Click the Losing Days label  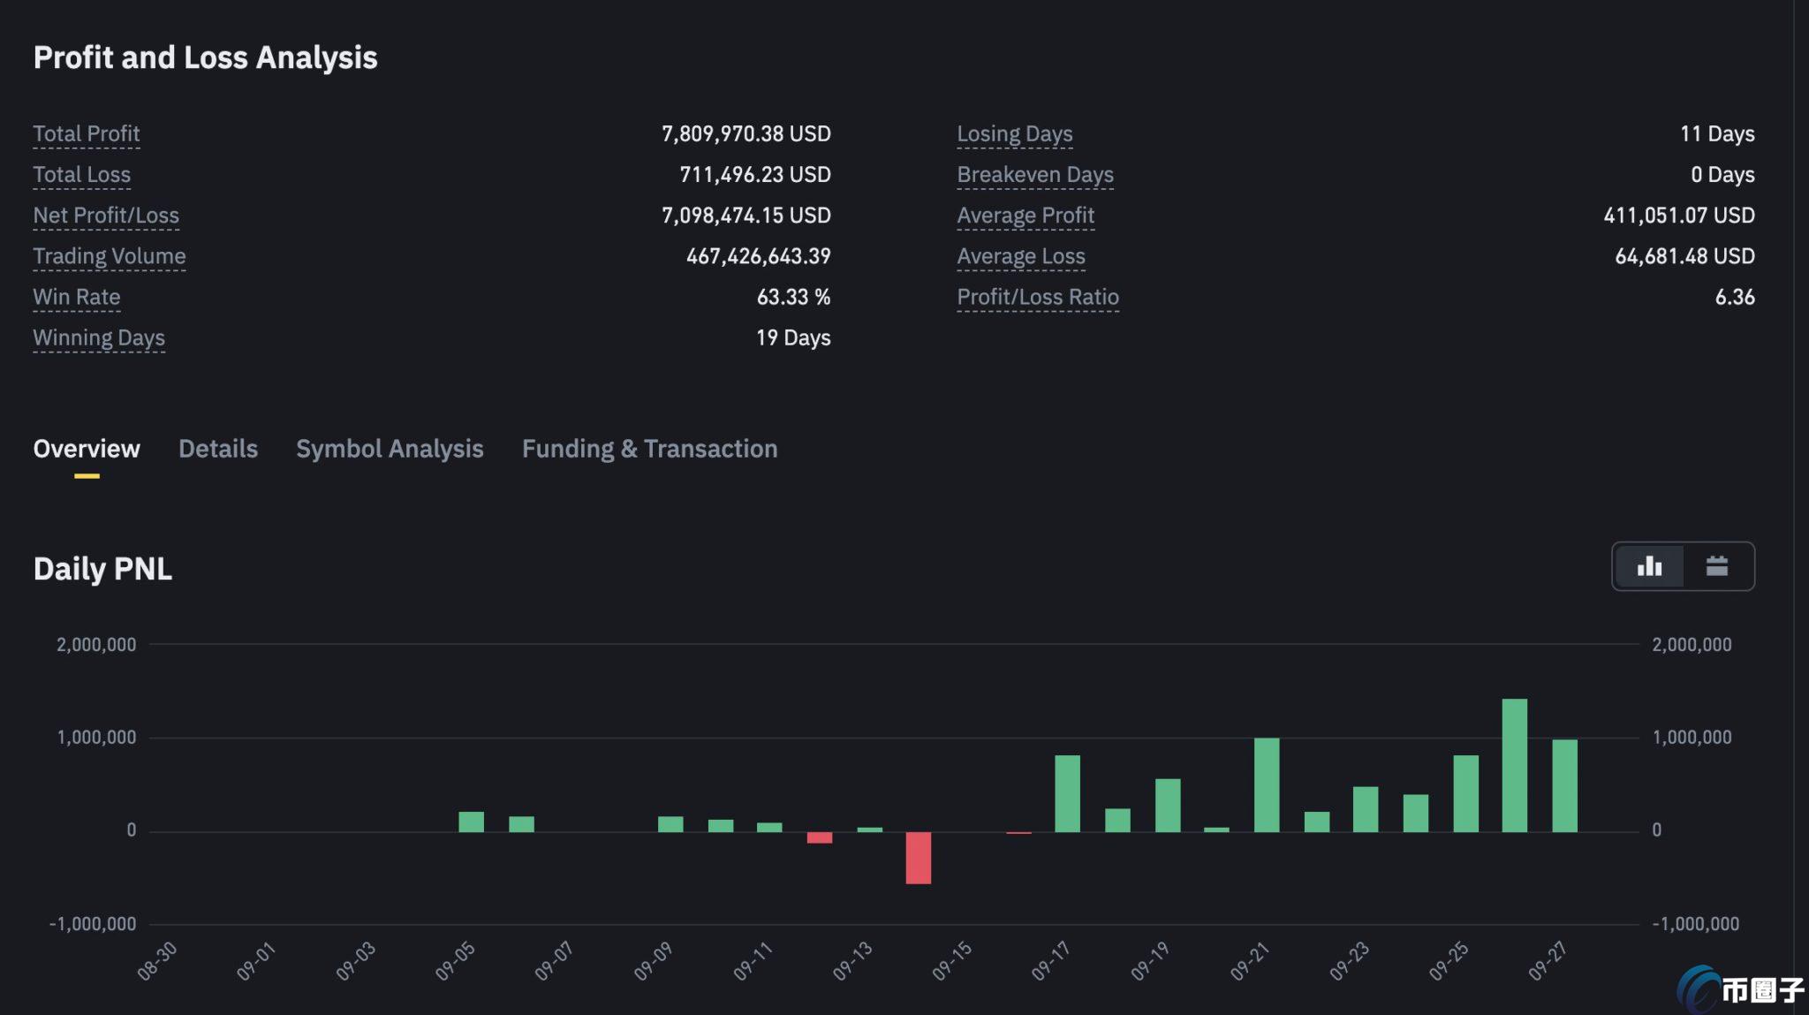point(1015,133)
